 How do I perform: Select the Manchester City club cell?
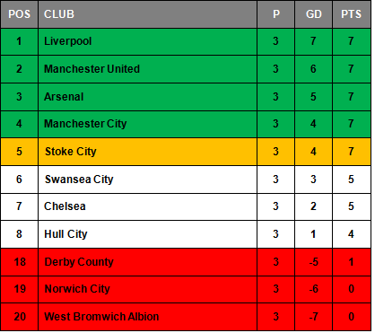147,124
